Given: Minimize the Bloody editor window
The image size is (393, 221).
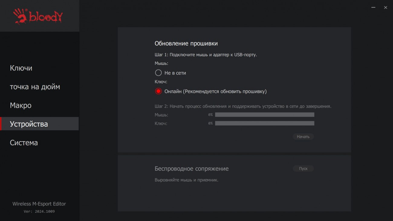Looking at the screenshot, I should point(373,8).
